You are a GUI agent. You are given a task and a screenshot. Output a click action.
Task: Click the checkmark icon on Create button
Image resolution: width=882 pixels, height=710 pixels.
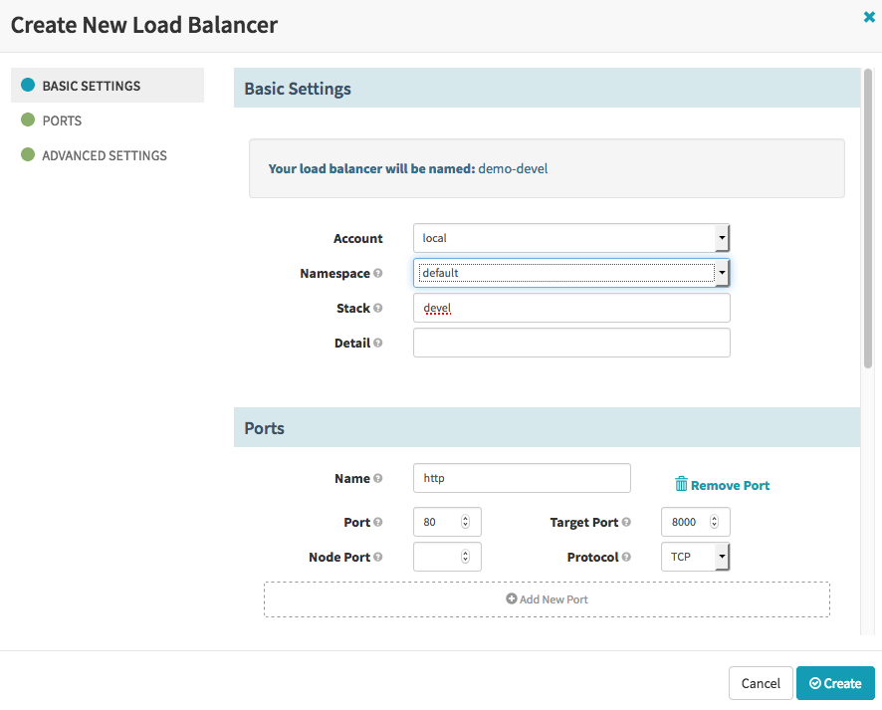(x=815, y=683)
